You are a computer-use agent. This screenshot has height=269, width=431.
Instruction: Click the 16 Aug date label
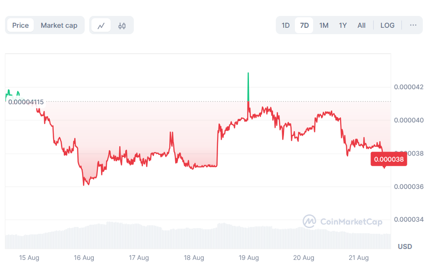pyautogui.click(x=84, y=258)
